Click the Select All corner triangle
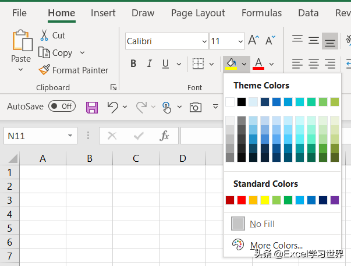The height and width of the screenshot is (266, 351). (13, 158)
